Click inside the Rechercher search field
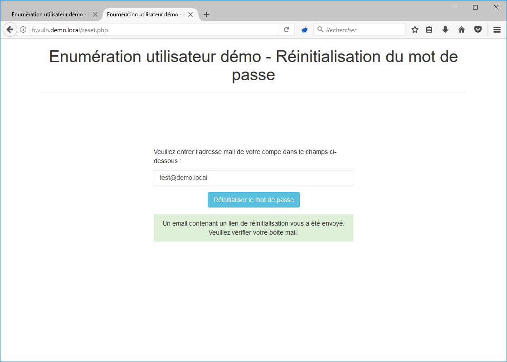This screenshot has width=507, height=362. [358, 29]
